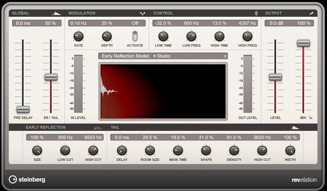Click the impulse response waveform display
Screen dimensions: 327x191
pyautogui.click(x=163, y=91)
